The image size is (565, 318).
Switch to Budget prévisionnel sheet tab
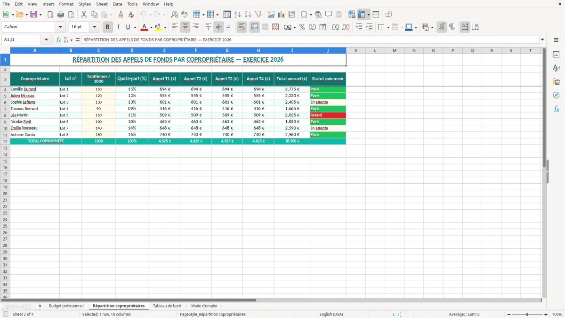pos(66,306)
